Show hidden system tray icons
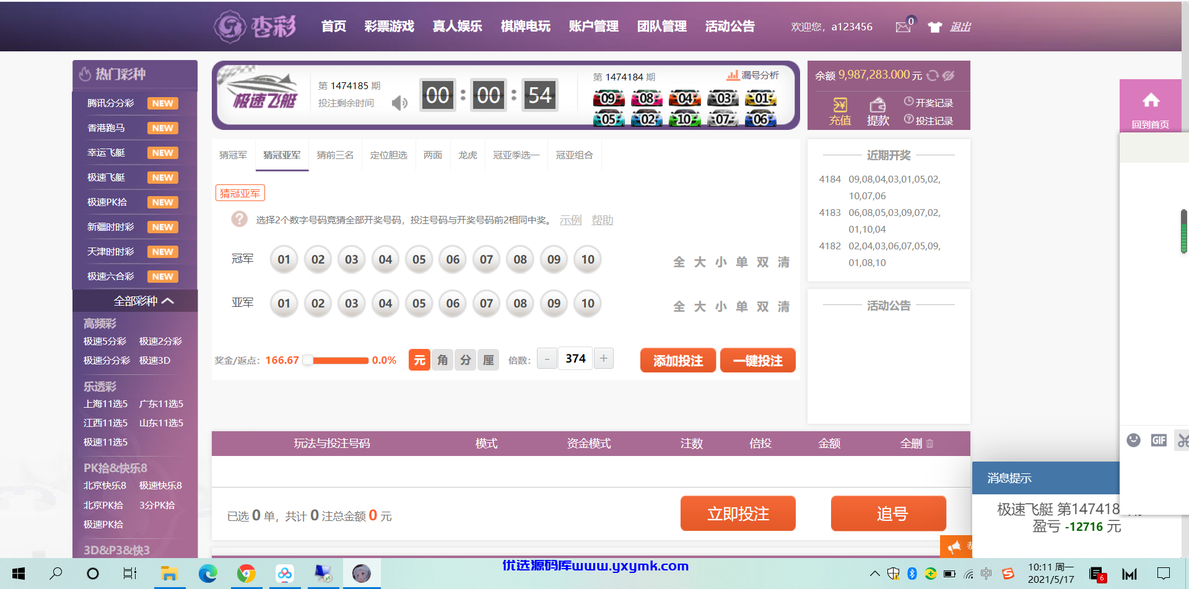The height and width of the screenshot is (589, 1189). click(x=874, y=574)
